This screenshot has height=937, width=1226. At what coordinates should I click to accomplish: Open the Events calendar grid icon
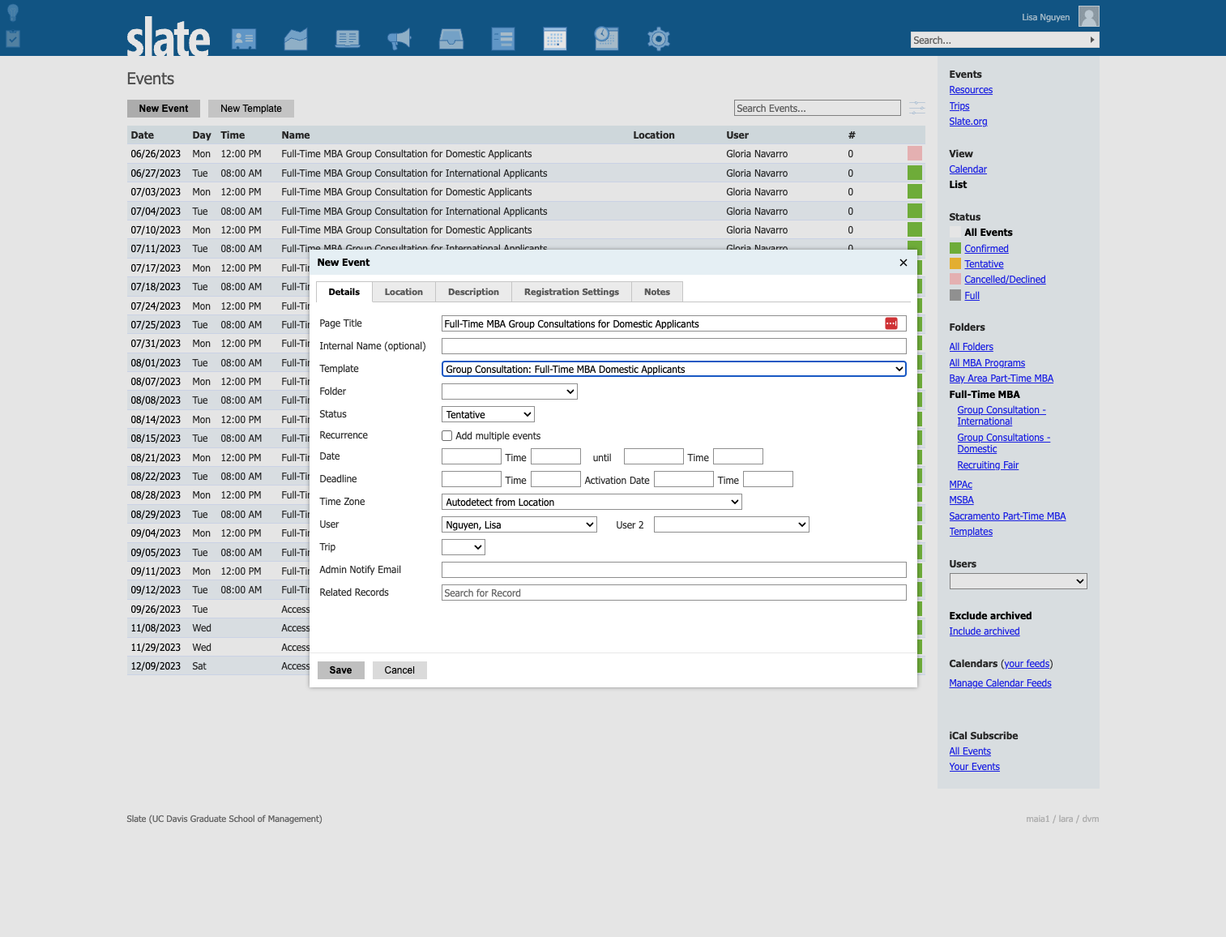click(x=555, y=39)
